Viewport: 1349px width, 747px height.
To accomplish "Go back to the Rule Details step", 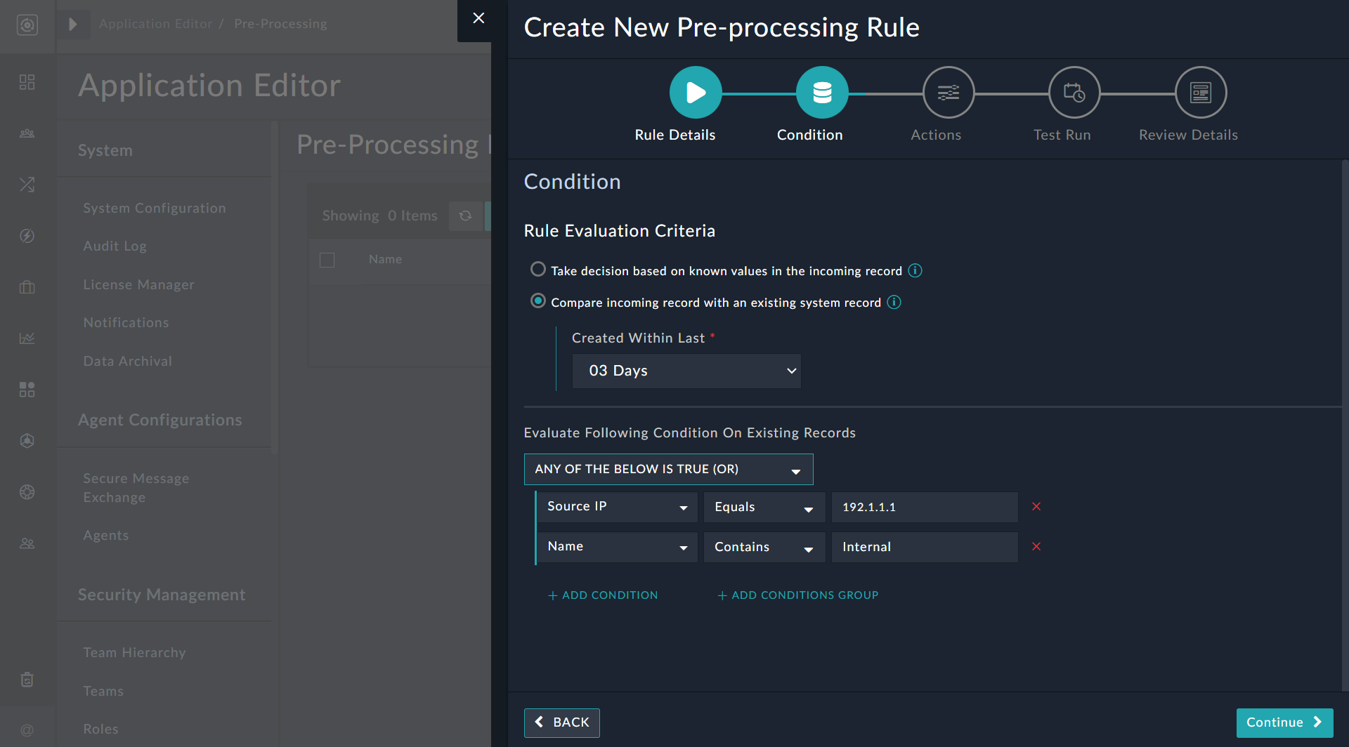I will 695,92.
